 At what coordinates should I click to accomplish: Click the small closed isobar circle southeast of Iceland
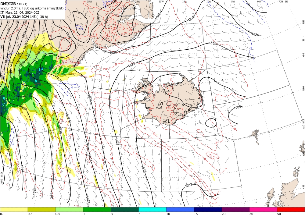[x=211, y=123]
